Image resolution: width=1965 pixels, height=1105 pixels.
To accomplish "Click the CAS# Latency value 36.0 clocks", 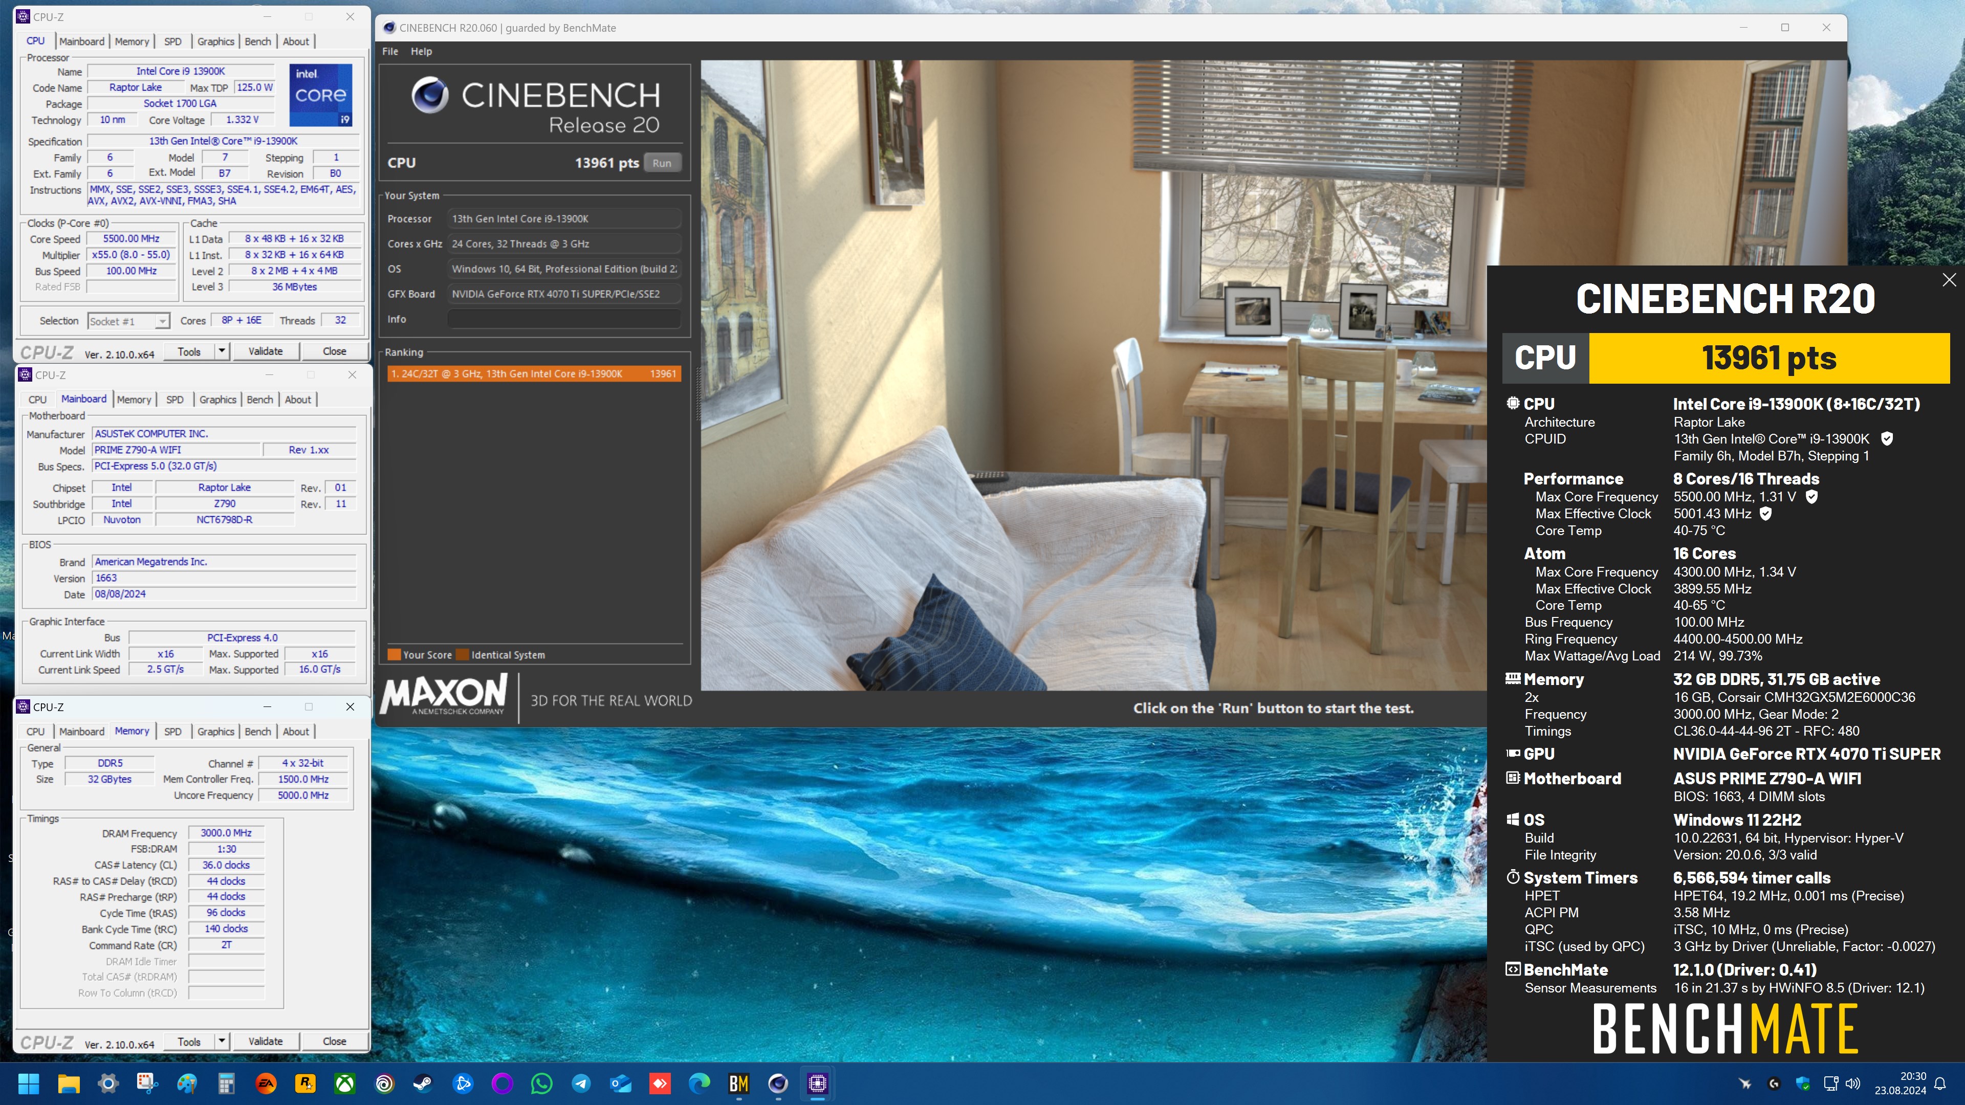I will [226, 865].
